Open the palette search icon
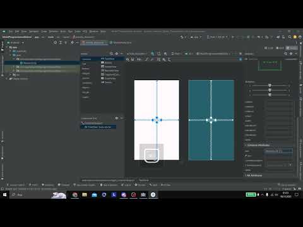The width and height of the screenshot is (303, 227). point(111,54)
